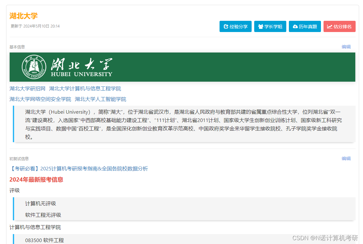Screen dimensions: 363x244
Task: Open the 学长学姐 button
Action: click(x=270, y=27)
